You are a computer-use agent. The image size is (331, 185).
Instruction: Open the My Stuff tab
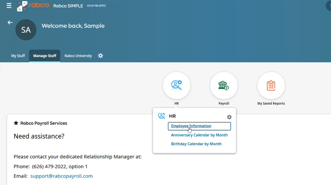18,56
